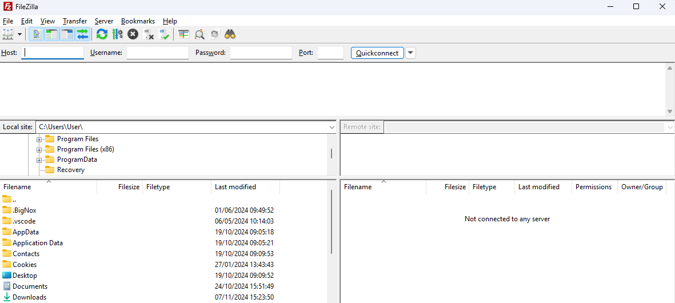The height and width of the screenshot is (303, 675).
Task: Open the Bookmarks menu
Action: (x=138, y=21)
